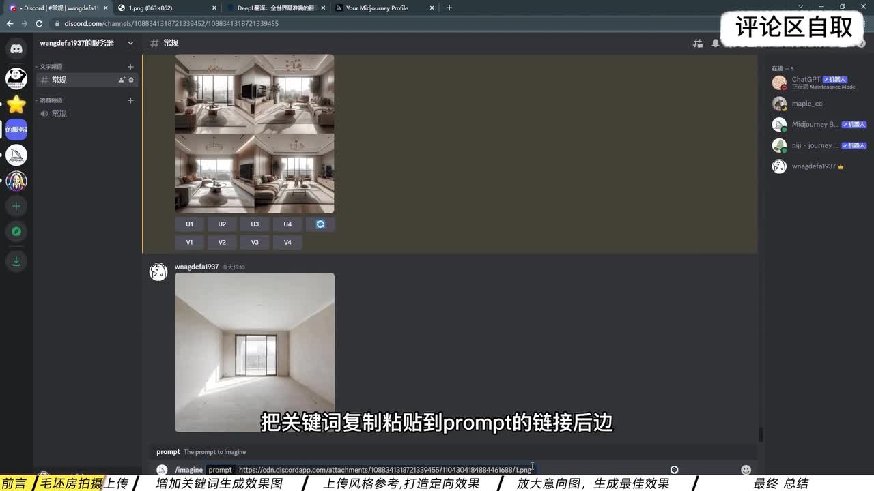Click the re-roll refresh button
This screenshot has width=874, height=491.
[320, 224]
